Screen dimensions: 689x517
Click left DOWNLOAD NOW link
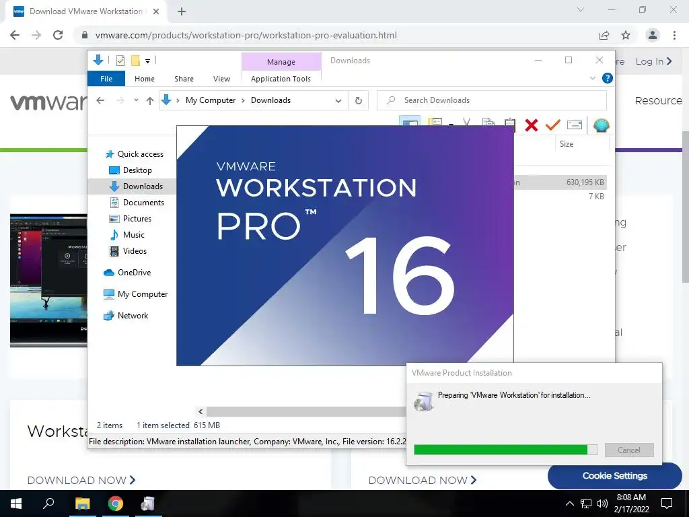tap(81, 480)
